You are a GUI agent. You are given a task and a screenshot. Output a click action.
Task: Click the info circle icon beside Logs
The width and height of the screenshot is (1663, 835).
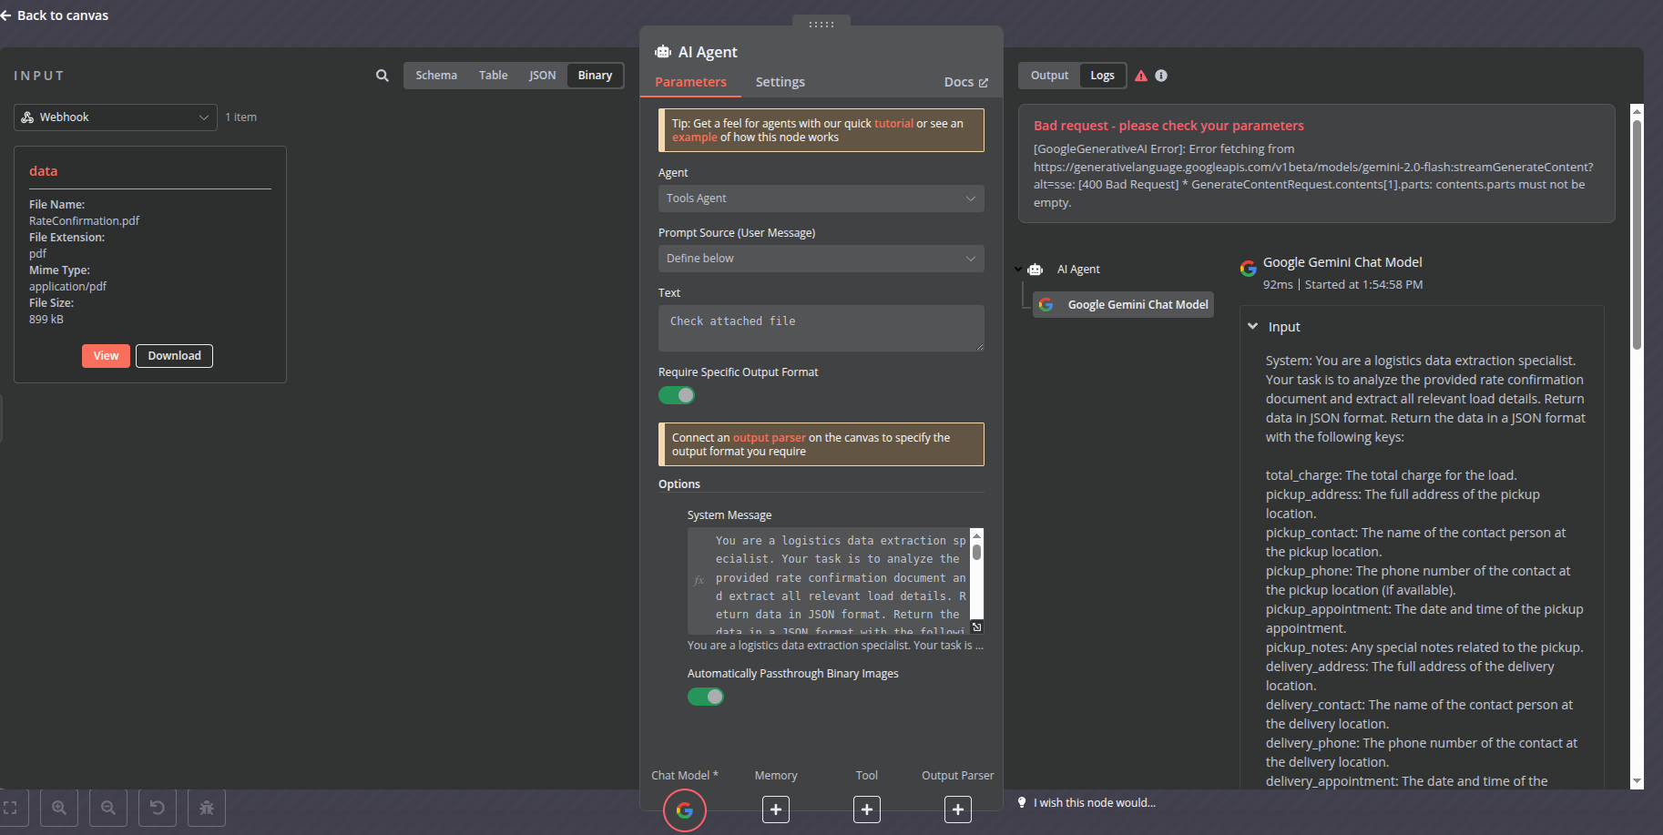click(1161, 76)
